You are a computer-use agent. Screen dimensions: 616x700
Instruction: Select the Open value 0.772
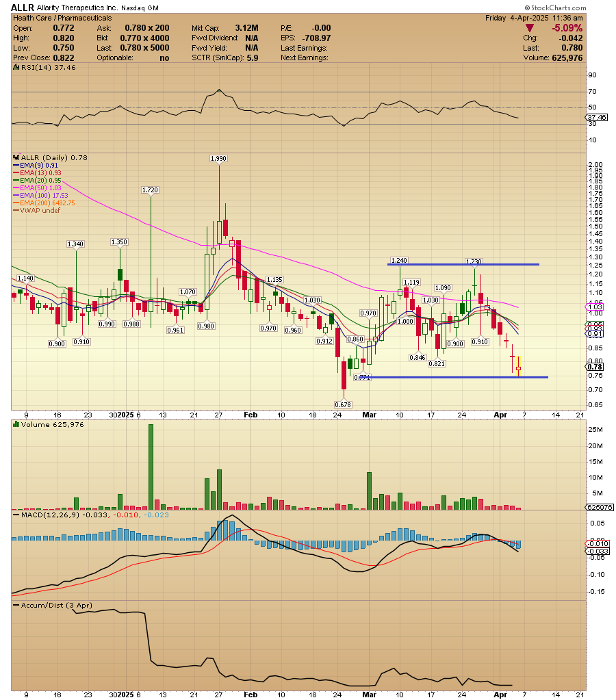[64, 28]
